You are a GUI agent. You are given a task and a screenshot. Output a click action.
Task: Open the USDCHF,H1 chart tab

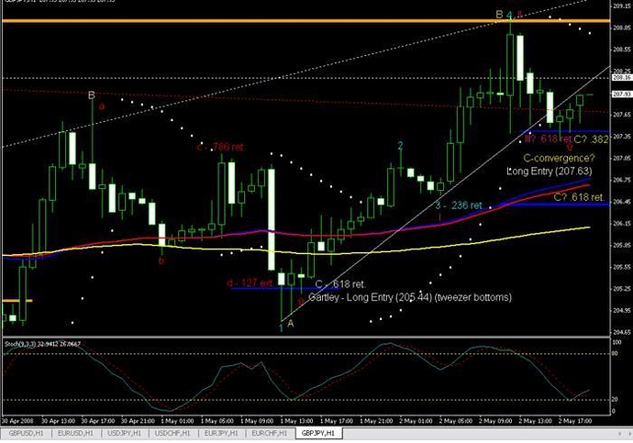[x=172, y=433]
